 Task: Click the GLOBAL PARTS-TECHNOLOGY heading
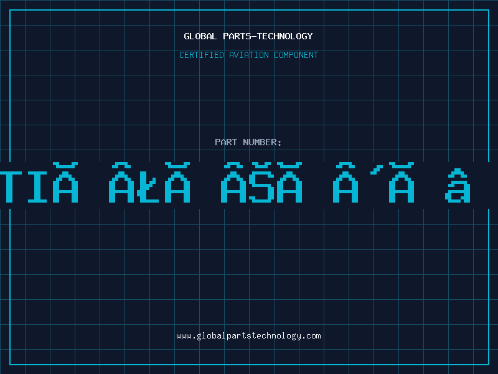coord(248,36)
